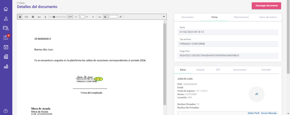Click the document search input field
Viewport: 290px width, 115px height.
point(113,17)
